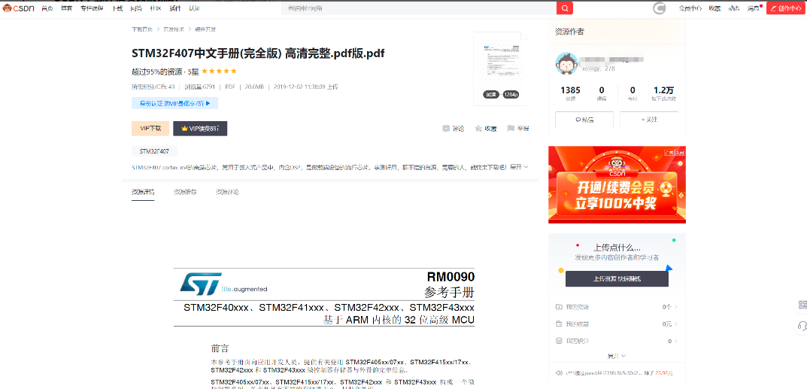Click the five-star rating

[220, 71]
